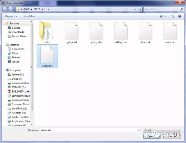Screen dimensions: 186x143
Task: Click DIC12 in the address breadcrumb
Action: coord(37,9)
